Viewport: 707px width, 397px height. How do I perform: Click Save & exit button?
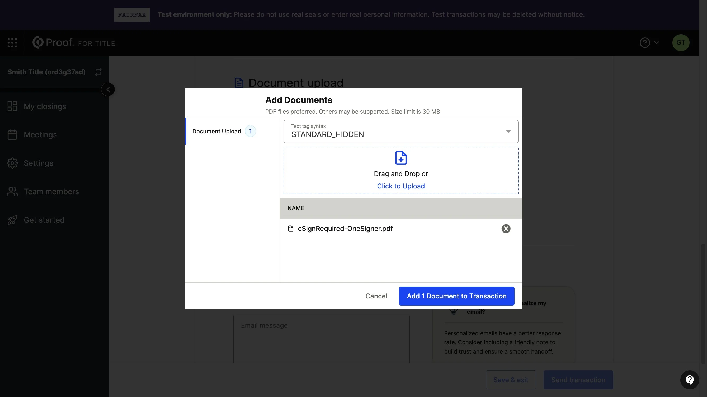click(x=511, y=380)
